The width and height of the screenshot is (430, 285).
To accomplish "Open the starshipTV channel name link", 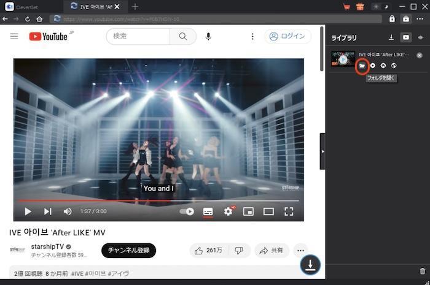I will [x=47, y=246].
